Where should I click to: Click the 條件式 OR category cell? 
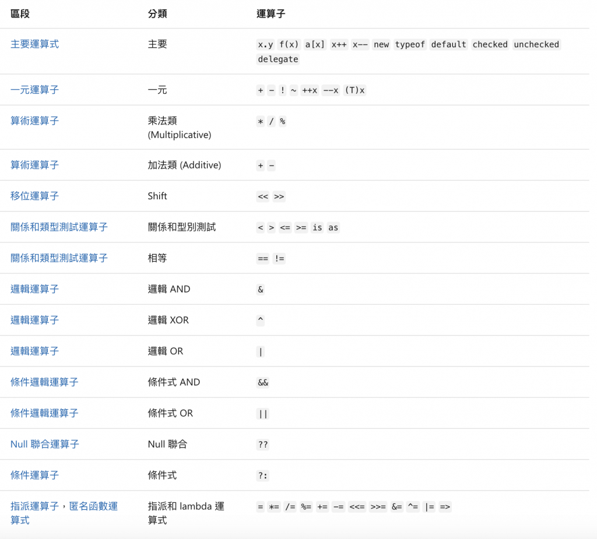click(171, 413)
